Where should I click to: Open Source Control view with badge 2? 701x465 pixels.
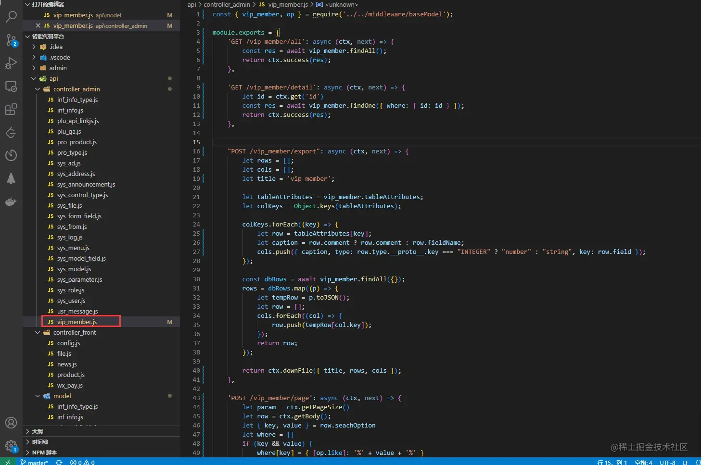(x=11, y=39)
